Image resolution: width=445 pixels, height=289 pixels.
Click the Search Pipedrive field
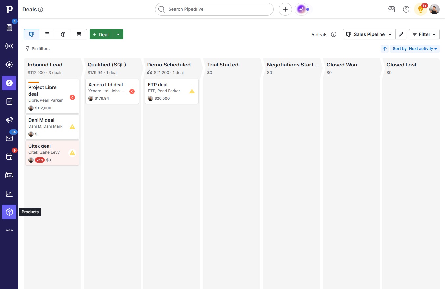pos(214,9)
